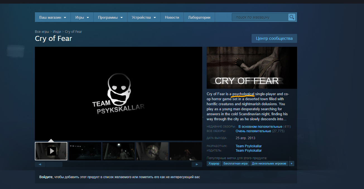Focus the поиск по магазину search field

tap(260, 17)
